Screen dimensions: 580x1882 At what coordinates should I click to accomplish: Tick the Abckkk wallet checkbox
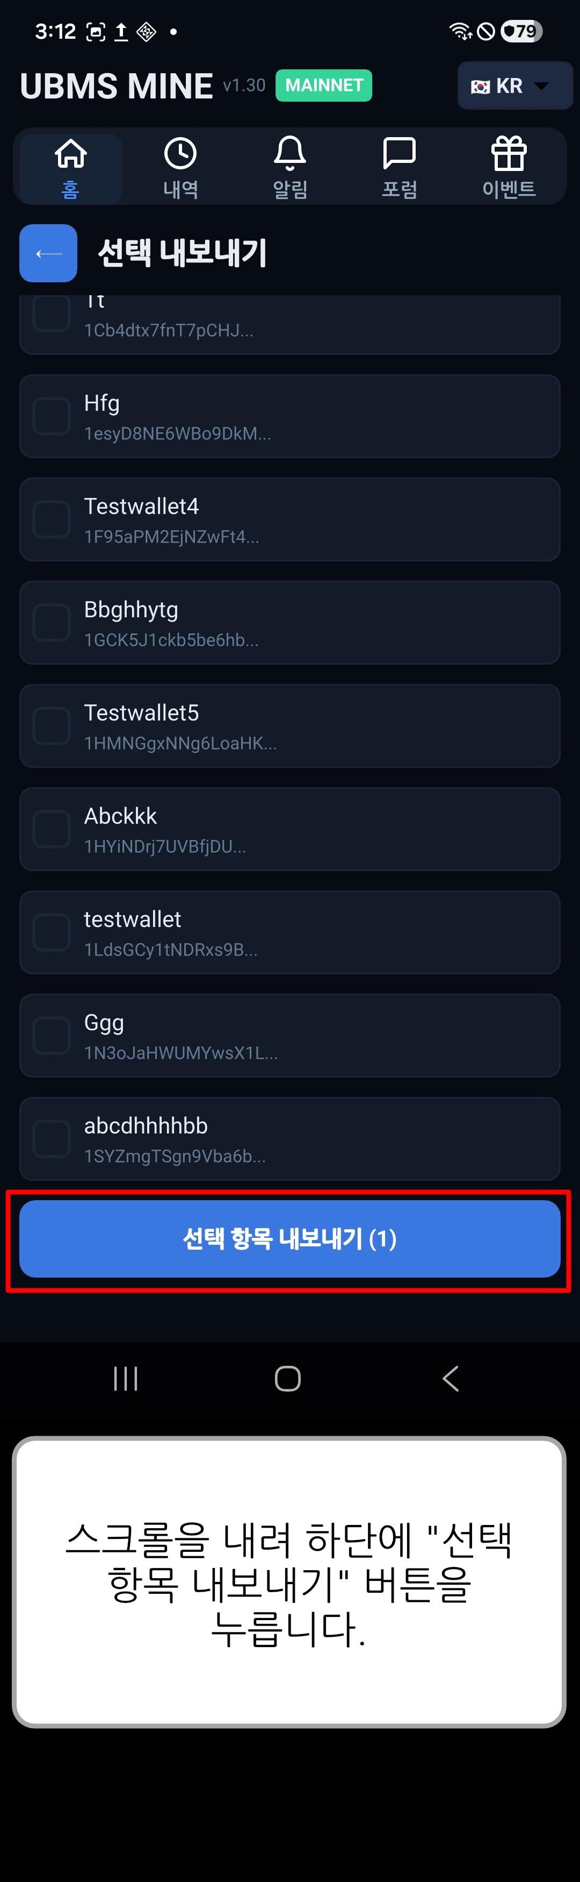(52, 829)
